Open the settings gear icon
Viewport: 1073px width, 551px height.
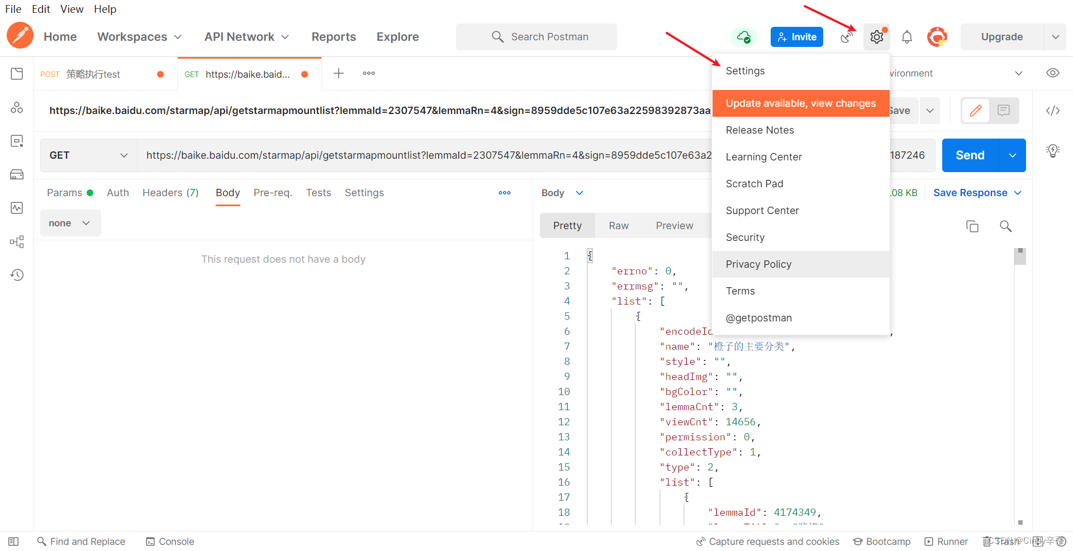pyautogui.click(x=876, y=37)
